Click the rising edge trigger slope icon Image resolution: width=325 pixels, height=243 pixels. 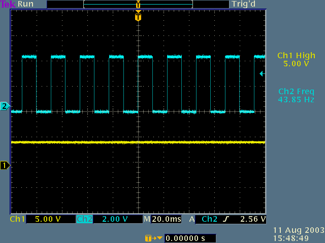226,219
